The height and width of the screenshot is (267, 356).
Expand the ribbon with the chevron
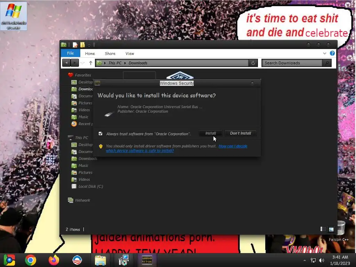[325, 53]
